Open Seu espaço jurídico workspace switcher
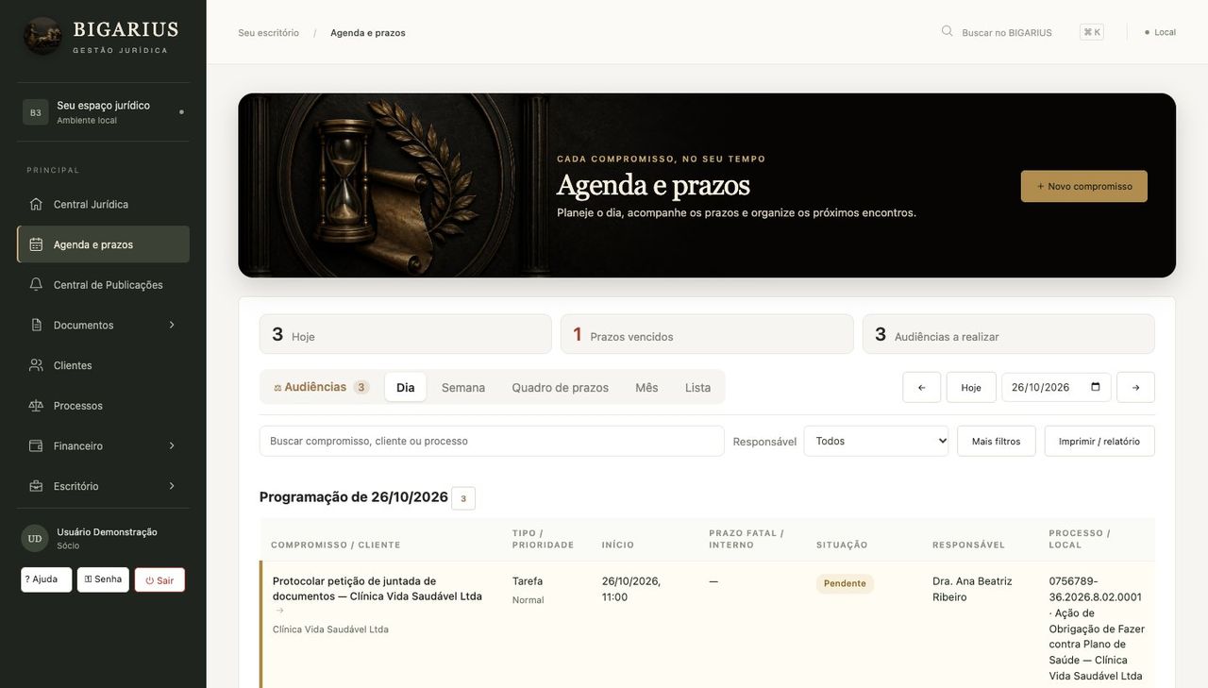 [x=104, y=112]
